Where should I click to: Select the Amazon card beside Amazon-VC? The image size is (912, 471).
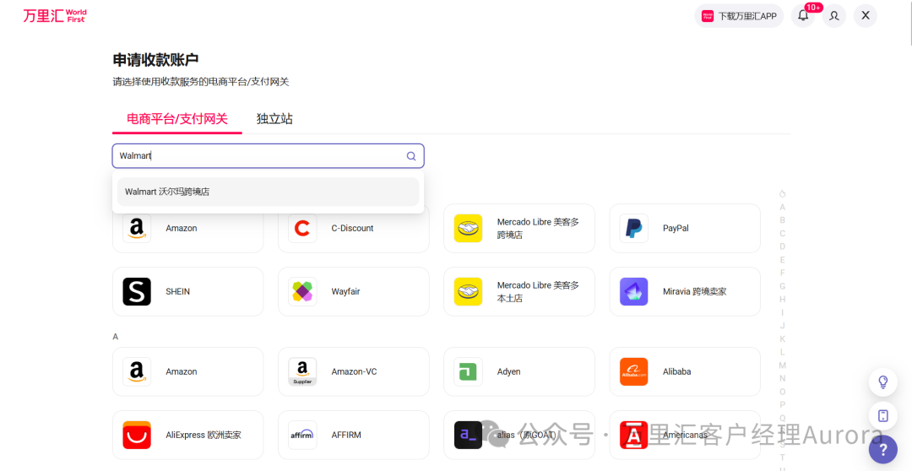(x=187, y=371)
